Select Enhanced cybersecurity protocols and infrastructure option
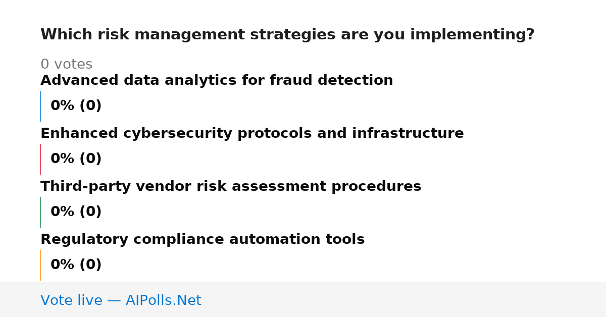606x317 pixels. coord(252,134)
